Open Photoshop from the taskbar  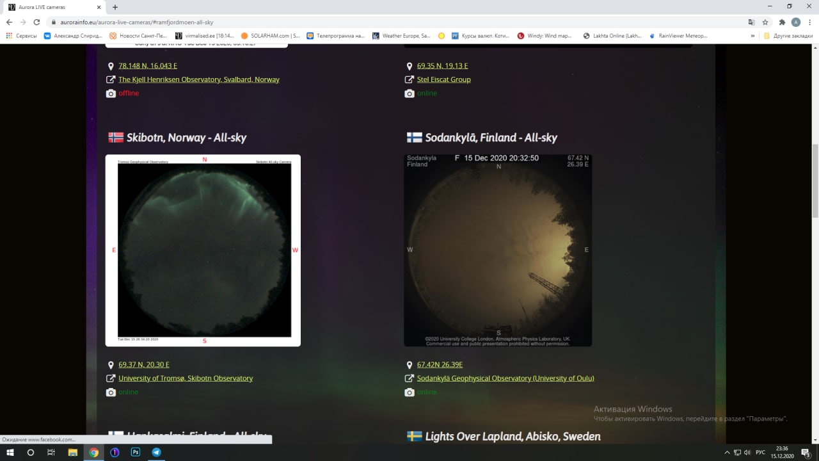(x=136, y=452)
